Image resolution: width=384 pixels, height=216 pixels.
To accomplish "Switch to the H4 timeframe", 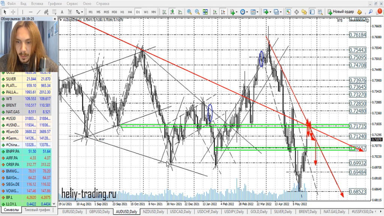I will (x=130, y=12).
